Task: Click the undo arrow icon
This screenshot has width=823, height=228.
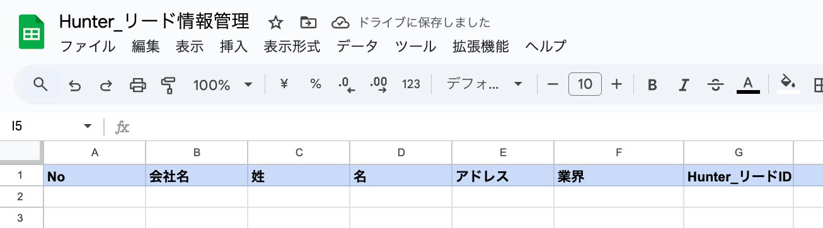Action: coord(74,84)
